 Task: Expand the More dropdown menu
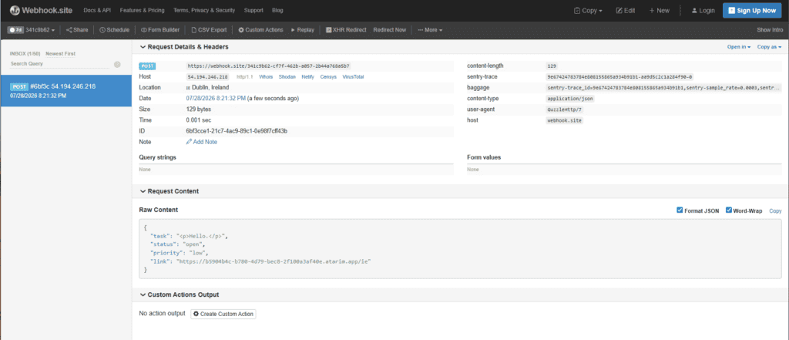click(430, 30)
